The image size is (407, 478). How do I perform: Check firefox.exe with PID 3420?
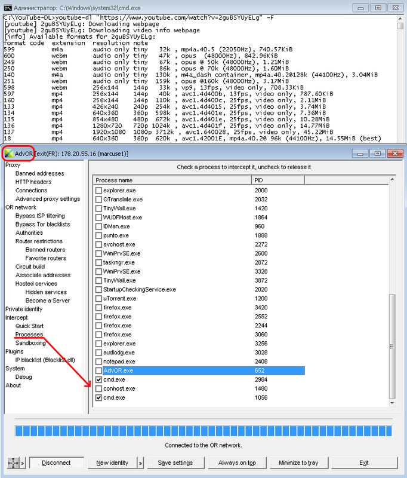98,308
